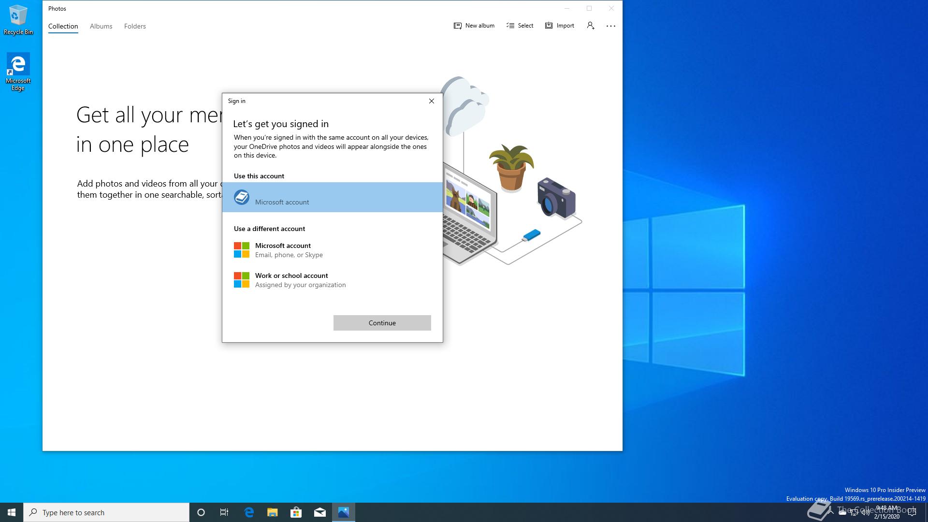The width and height of the screenshot is (928, 522).
Task: Choose Microsoft account under Use a different account
Action: [x=333, y=250]
